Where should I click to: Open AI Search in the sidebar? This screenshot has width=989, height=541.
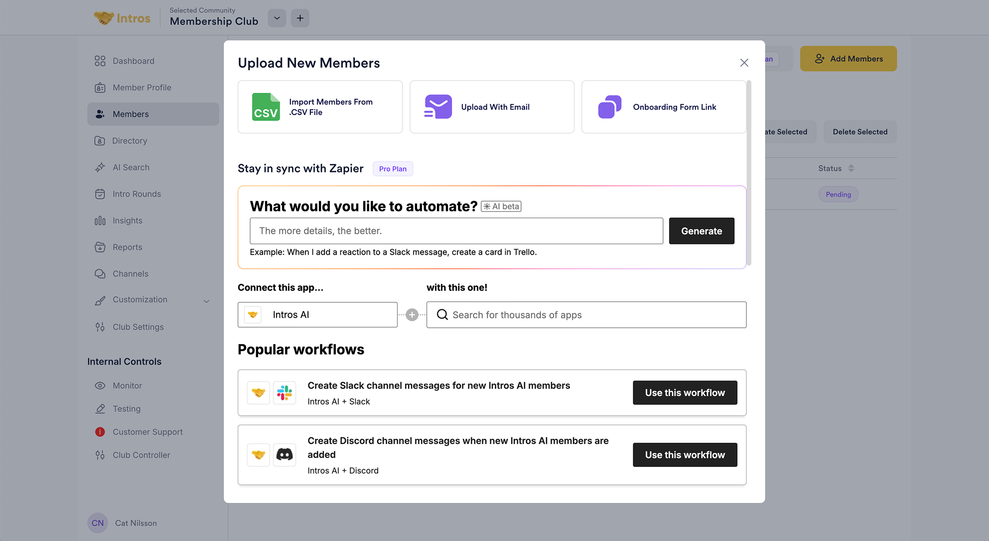tap(131, 167)
